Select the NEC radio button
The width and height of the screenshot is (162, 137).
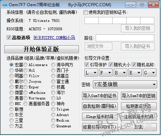click(x=11, y=104)
